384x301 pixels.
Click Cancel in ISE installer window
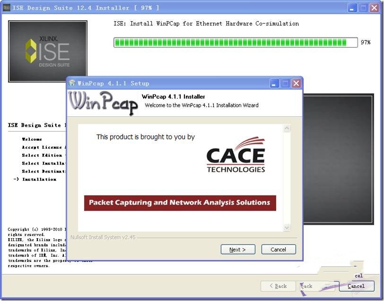(357, 286)
